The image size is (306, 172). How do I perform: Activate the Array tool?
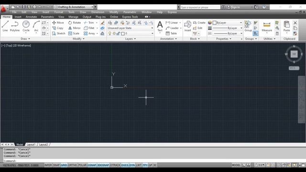pos(89,33)
